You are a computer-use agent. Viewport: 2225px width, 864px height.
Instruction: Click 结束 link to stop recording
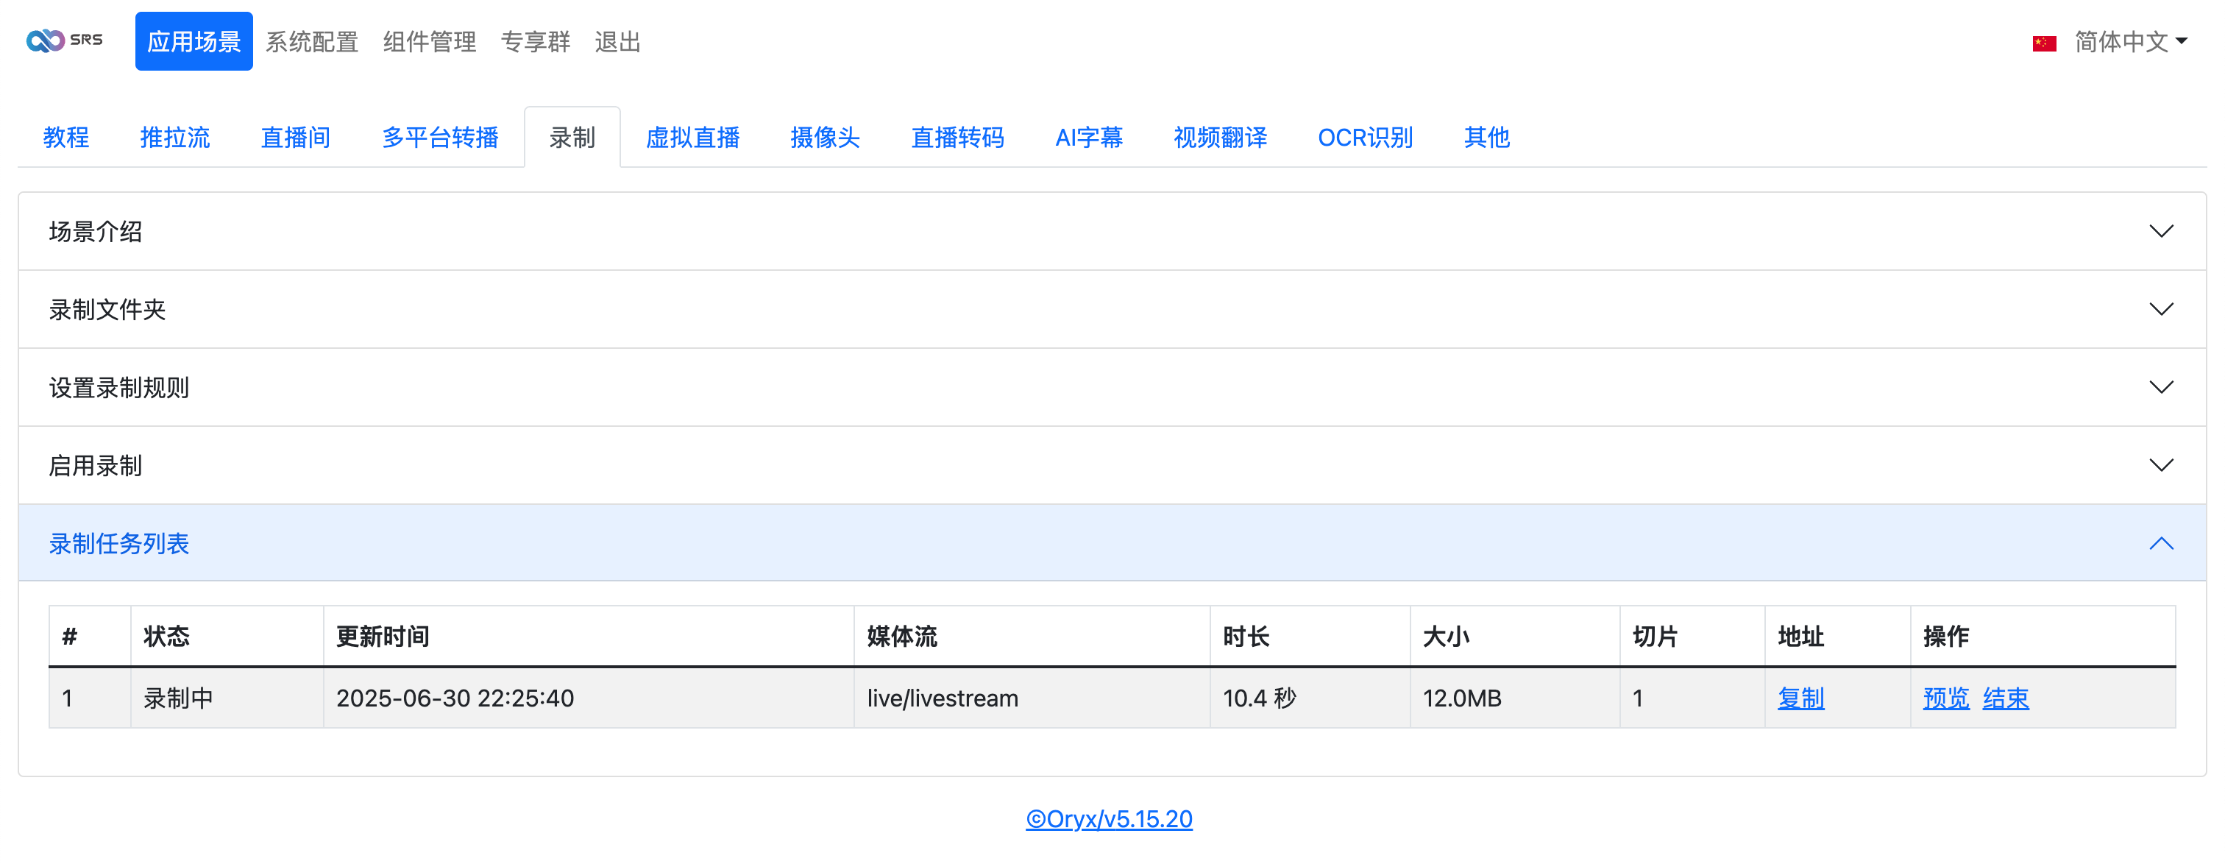pyautogui.click(x=2006, y=698)
